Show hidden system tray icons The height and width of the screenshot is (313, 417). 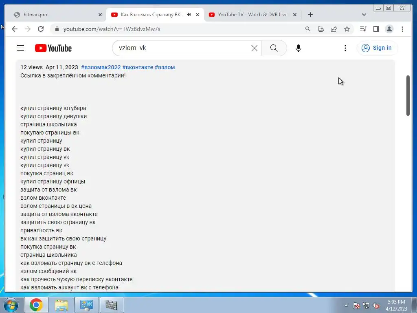point(346,305)
